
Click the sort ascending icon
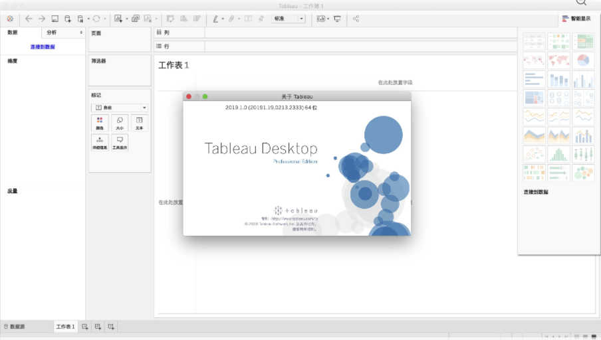coord(184,19)
